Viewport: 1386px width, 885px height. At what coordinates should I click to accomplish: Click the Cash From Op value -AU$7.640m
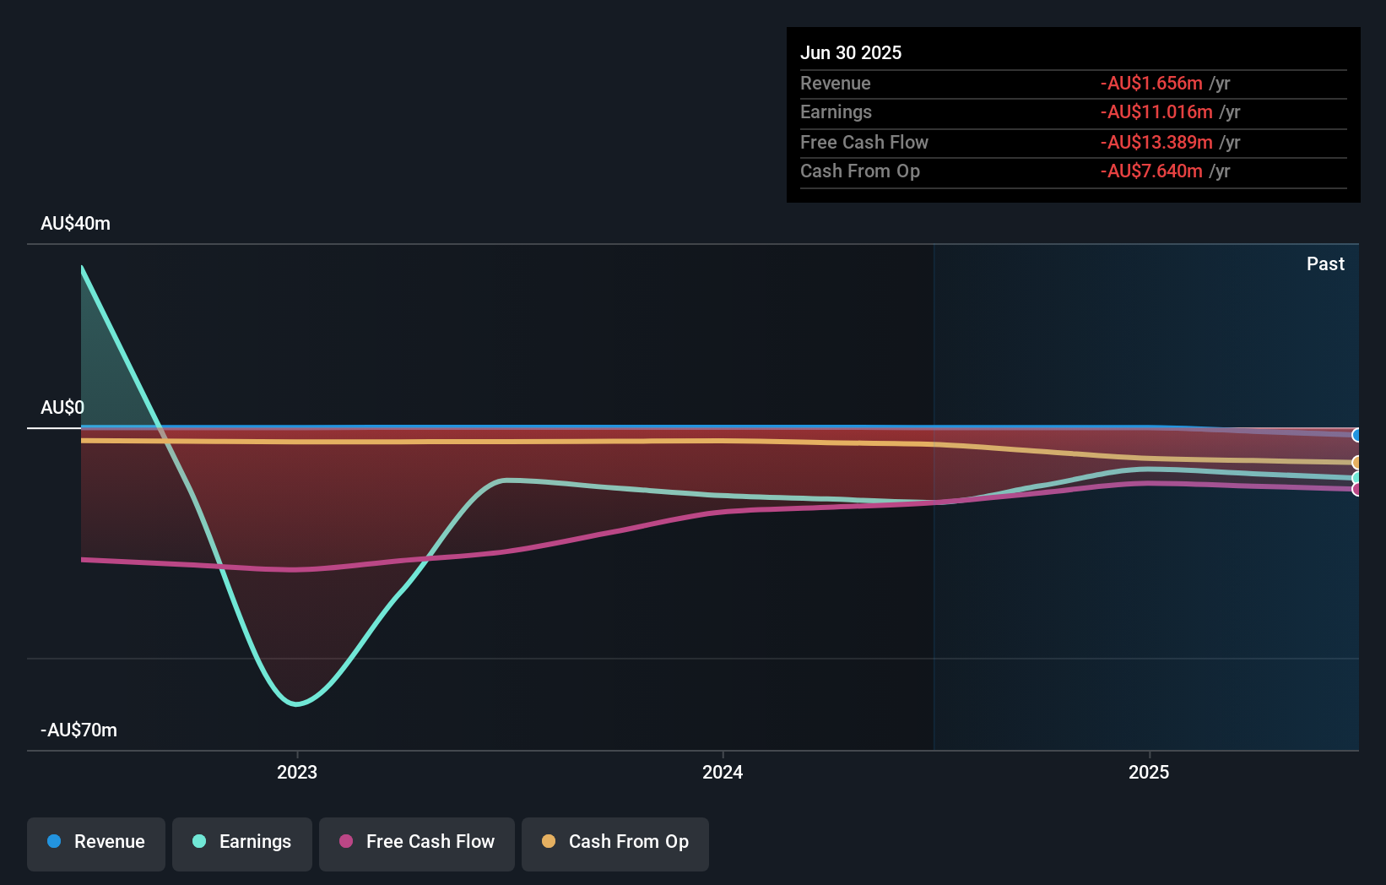pos(1151,171)
